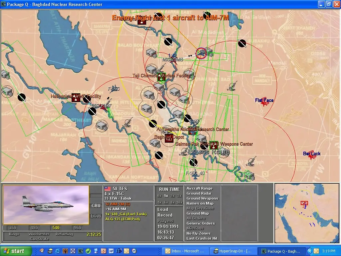Click the Bar Lock radar icon
Image resolution: width=341 pixels, height=256 pixels.
pos(312,156)
